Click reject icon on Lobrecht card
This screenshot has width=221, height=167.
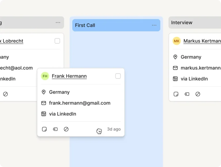coord(5,94)
